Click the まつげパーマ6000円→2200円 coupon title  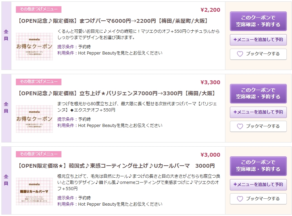[112, 21]
